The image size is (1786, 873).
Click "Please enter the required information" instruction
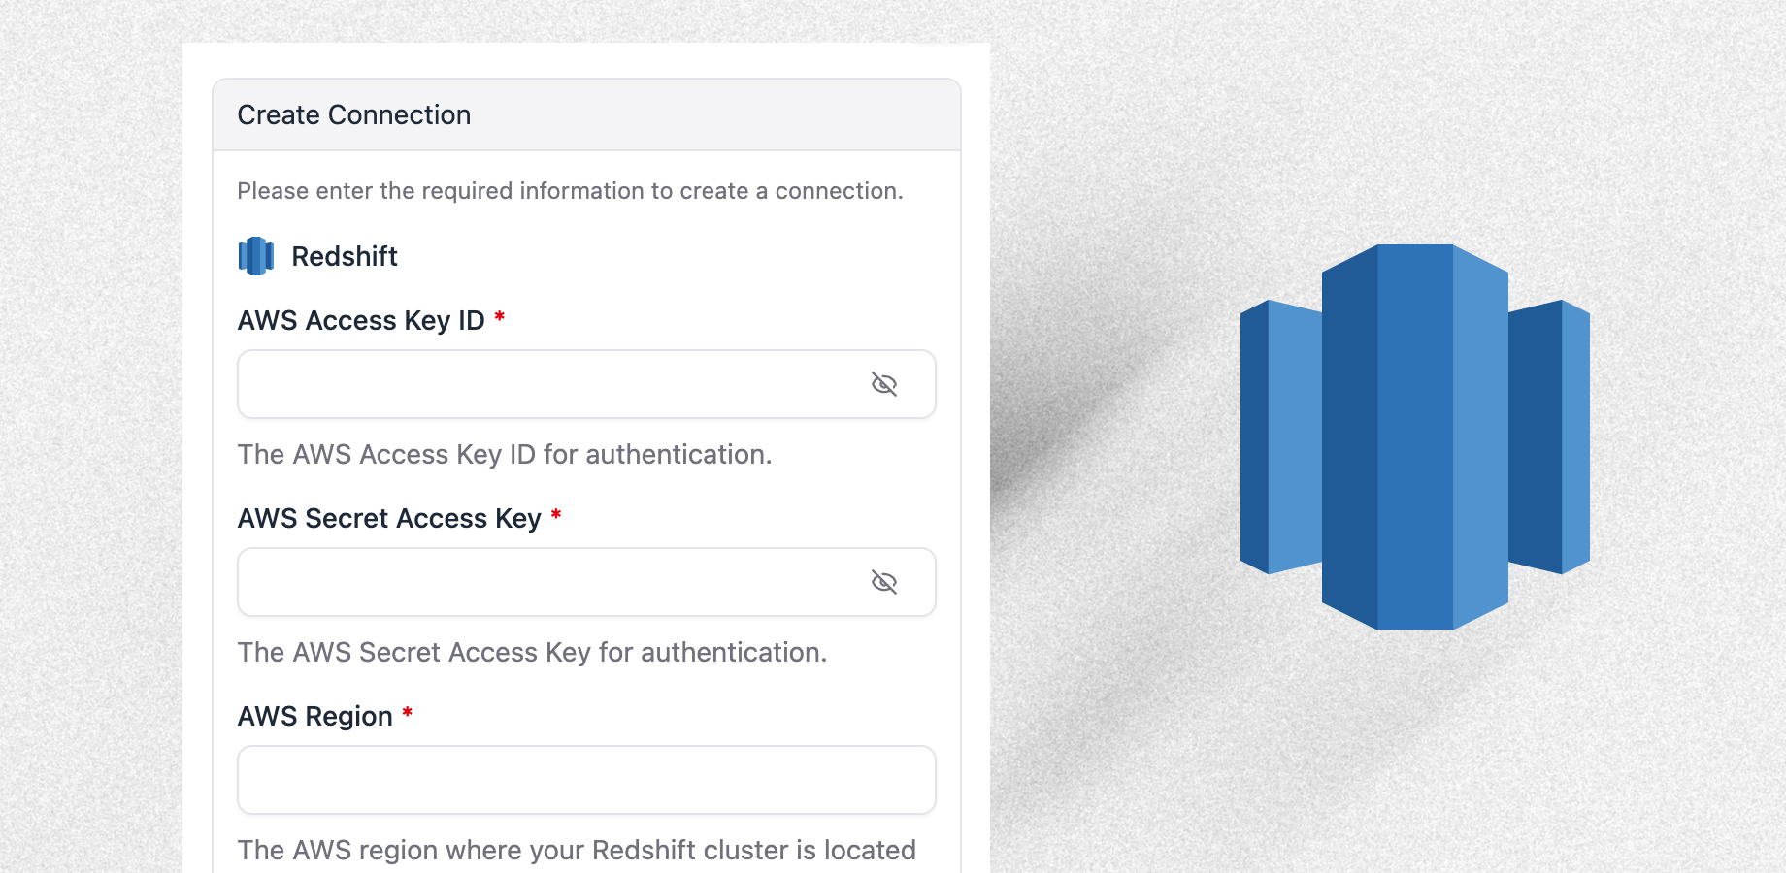pos(570,191)
